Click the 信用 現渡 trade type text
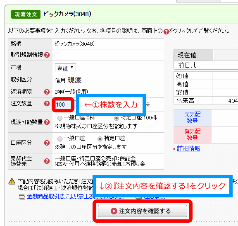The image size is (238, 226). (68, 80)
